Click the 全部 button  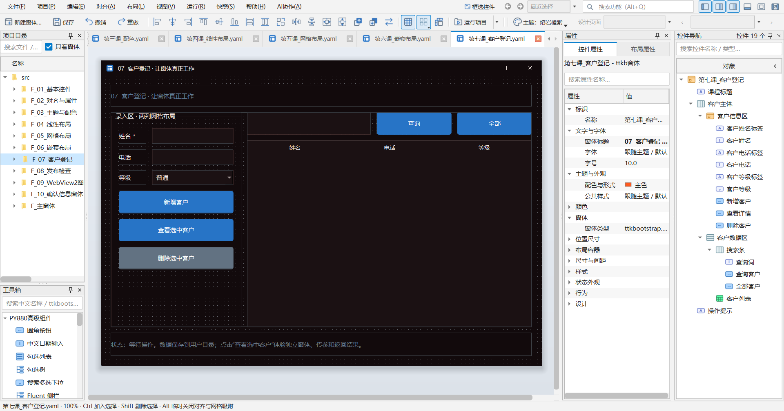point(494,123)
